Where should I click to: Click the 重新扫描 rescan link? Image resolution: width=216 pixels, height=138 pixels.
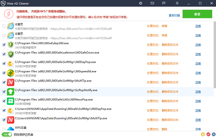(174, 15)
